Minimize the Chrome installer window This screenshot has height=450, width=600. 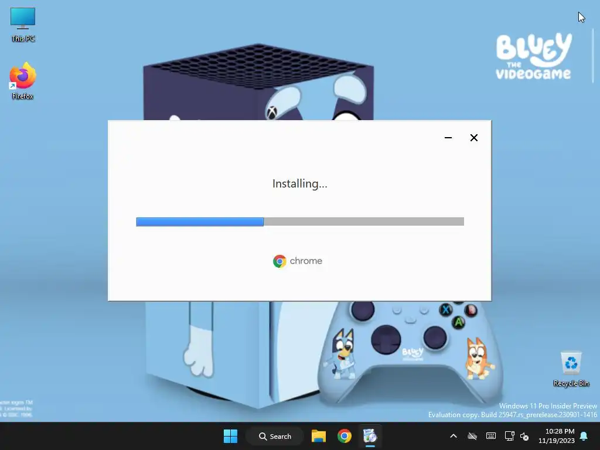[x=448, y=138]
